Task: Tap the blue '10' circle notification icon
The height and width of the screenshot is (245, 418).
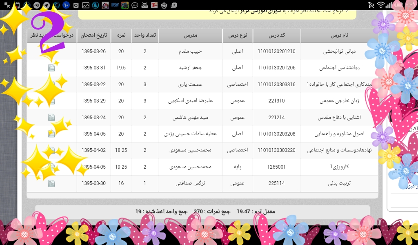Action: pos(66,5)
